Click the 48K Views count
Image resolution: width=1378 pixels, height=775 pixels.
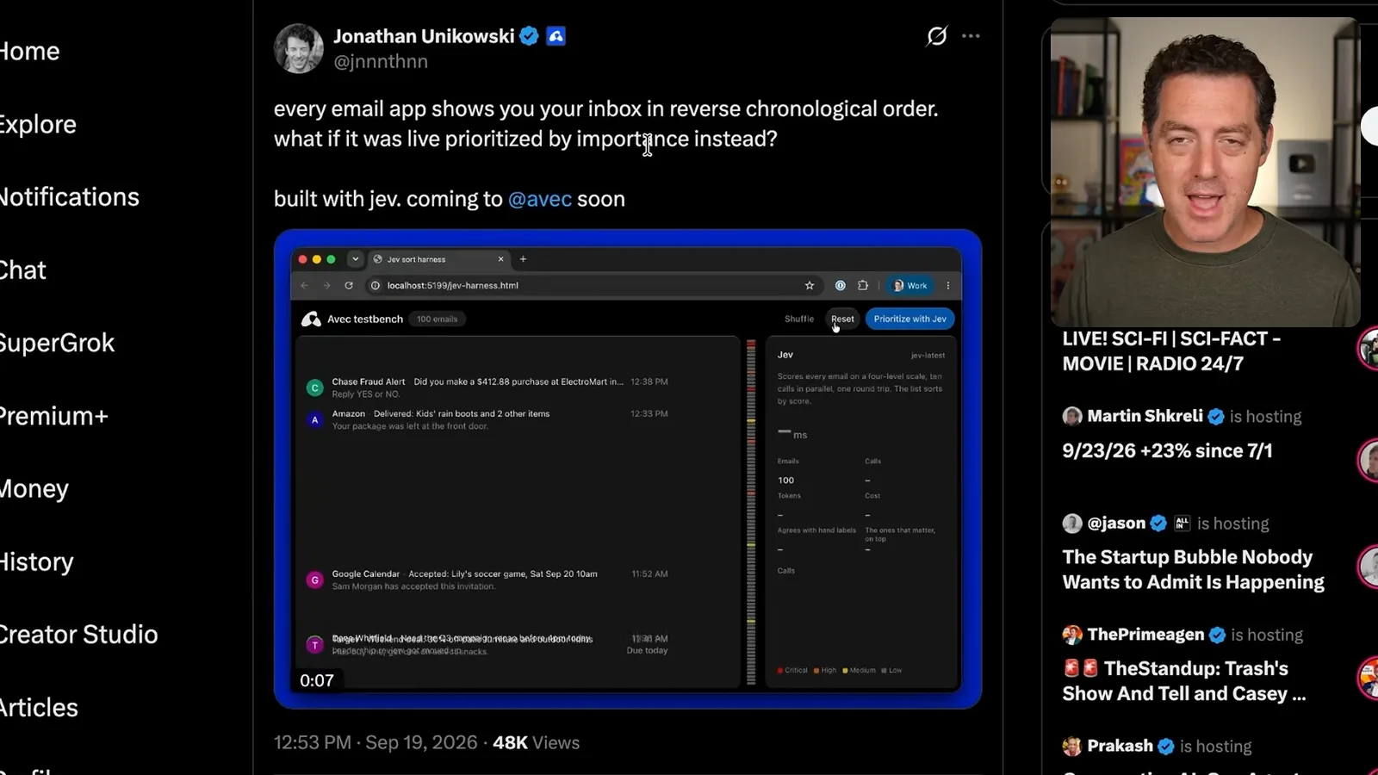point(536,742)
